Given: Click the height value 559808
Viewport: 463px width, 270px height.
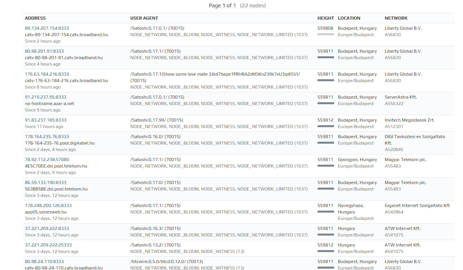Looking at the screenshot, I should (x=325, y=28).
